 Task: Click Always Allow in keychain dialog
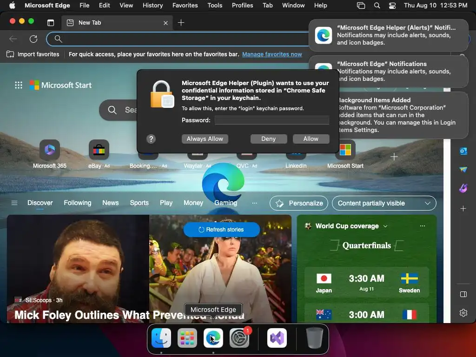(x=205, y=139)
